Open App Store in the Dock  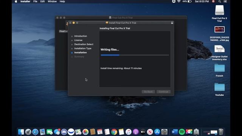157,132
